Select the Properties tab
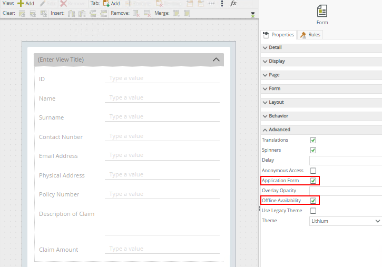 click(x=279, y=35)
